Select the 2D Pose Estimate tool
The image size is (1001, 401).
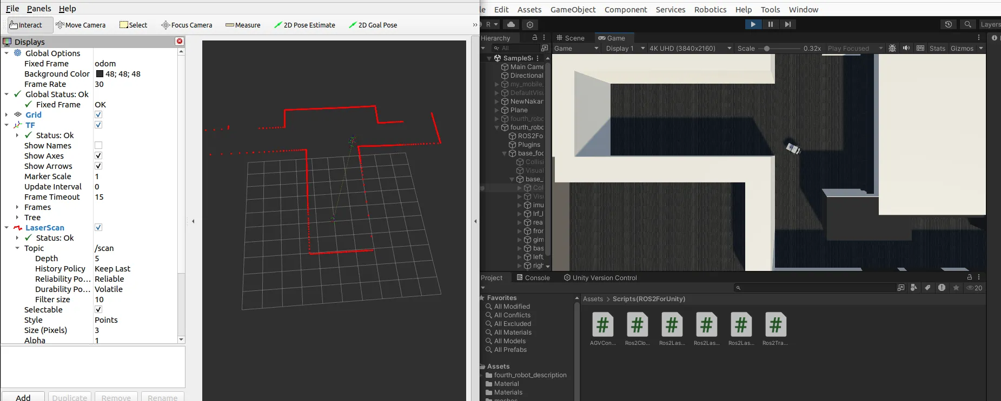pos(304,25)
